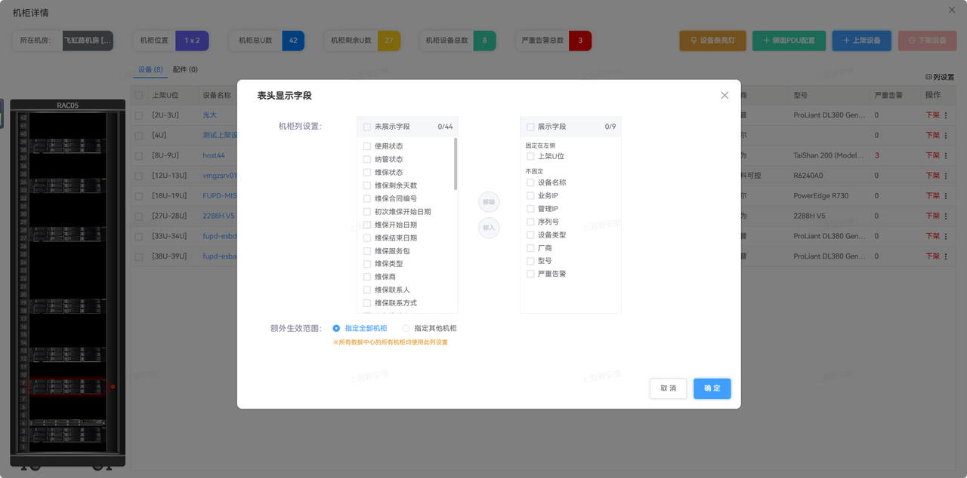Click the 确定 button
The image size is (967, 478).
(712, 388)
